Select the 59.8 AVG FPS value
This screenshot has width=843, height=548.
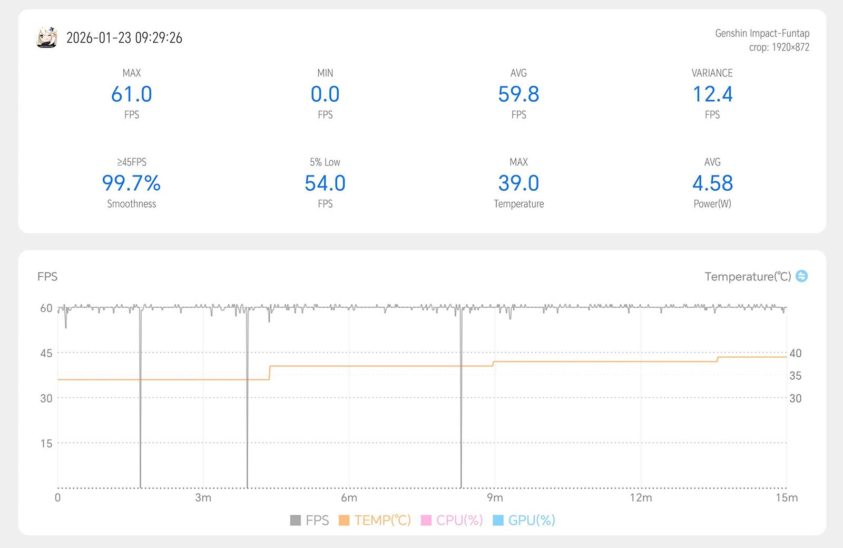coord(518,94)
